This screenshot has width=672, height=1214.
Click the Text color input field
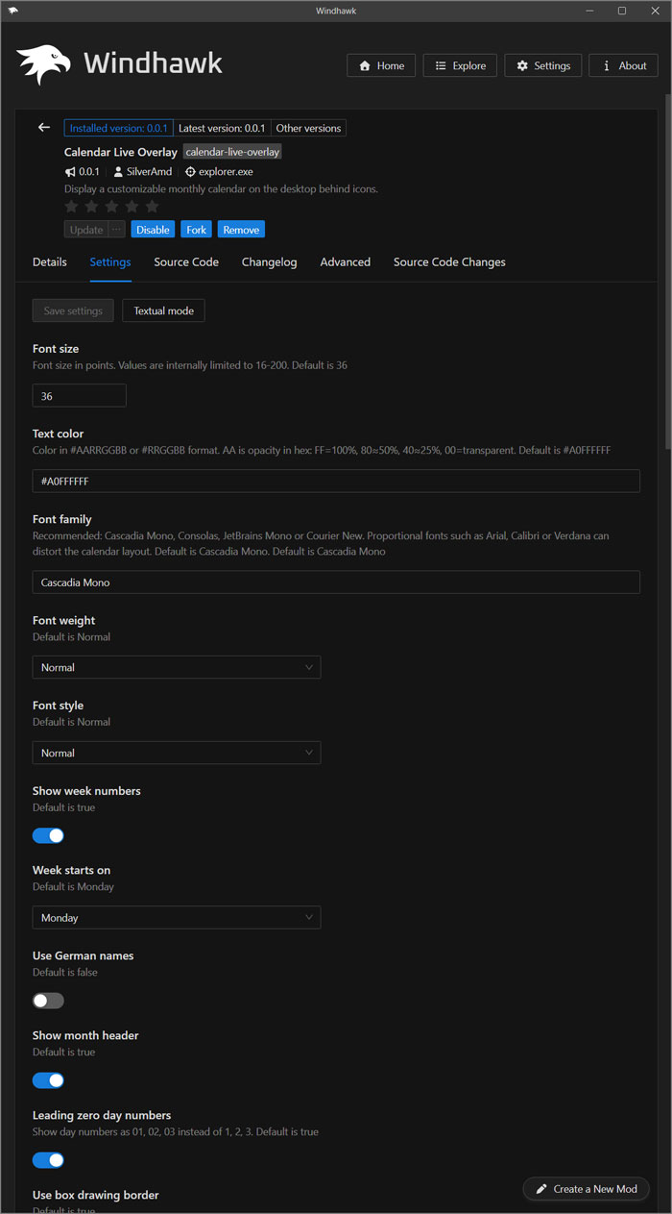pos(336,481)
